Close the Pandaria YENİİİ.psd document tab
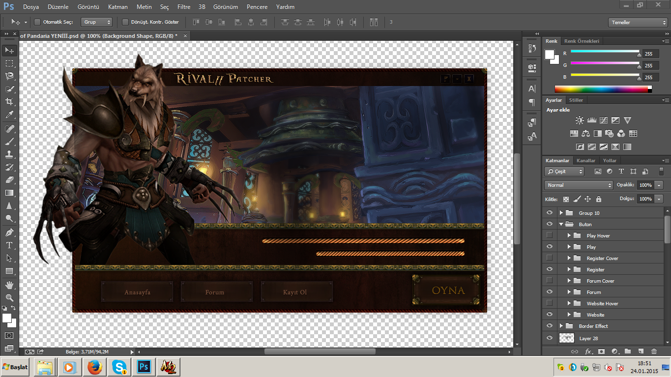The height and width of the screenshot is (377, 671). point(185,36)
